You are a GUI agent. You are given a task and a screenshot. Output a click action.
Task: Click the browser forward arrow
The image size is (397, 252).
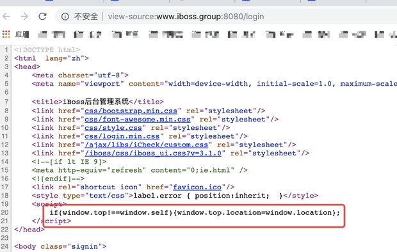(24, 17)
